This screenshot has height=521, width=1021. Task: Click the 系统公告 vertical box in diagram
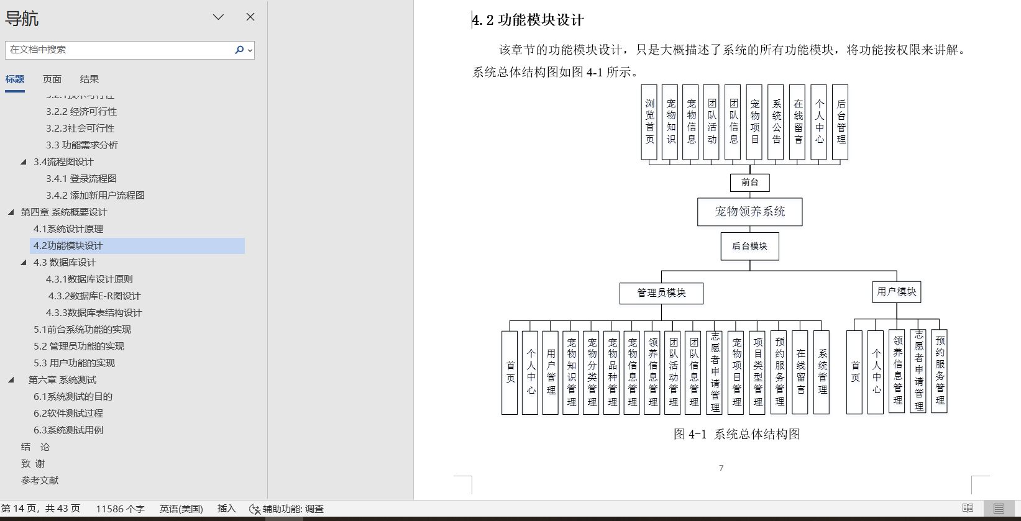[x=776, y=122]
